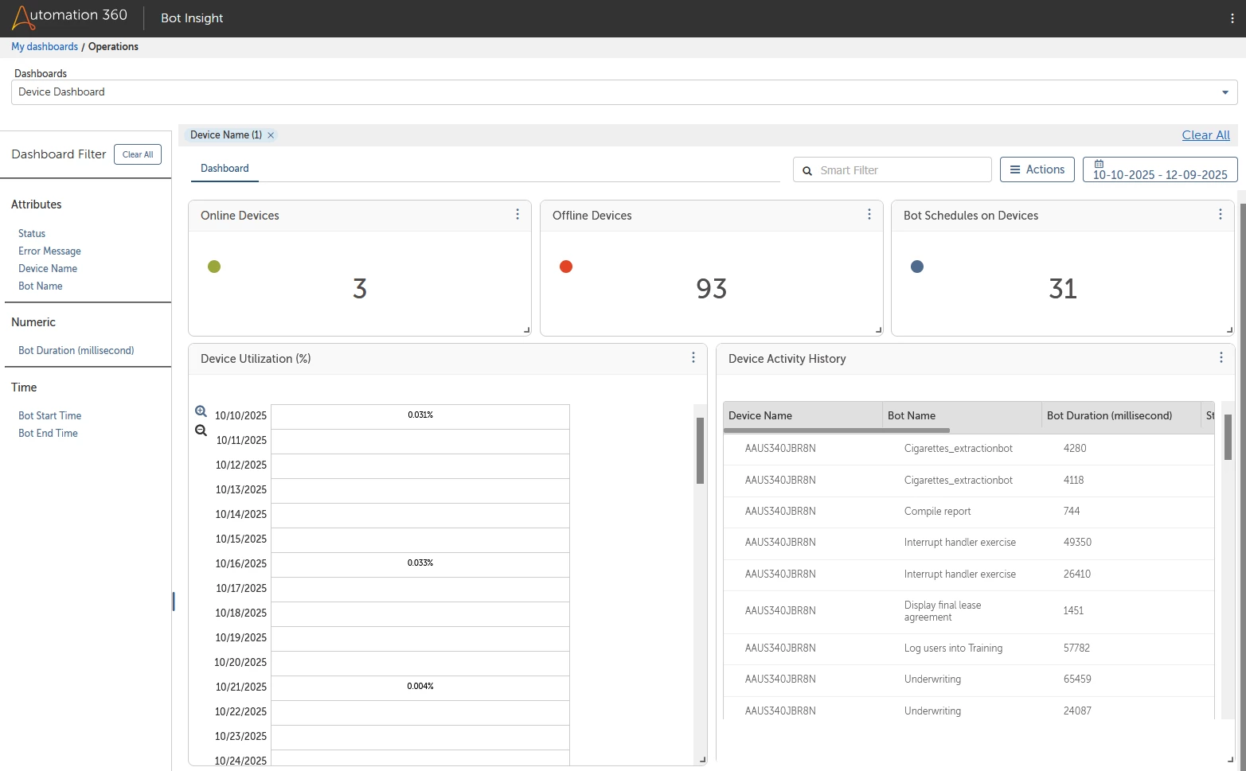This screenshot has width=1246, height=771.
Task: Click Log users into Training bot name
Action: (x=954, y=648)
